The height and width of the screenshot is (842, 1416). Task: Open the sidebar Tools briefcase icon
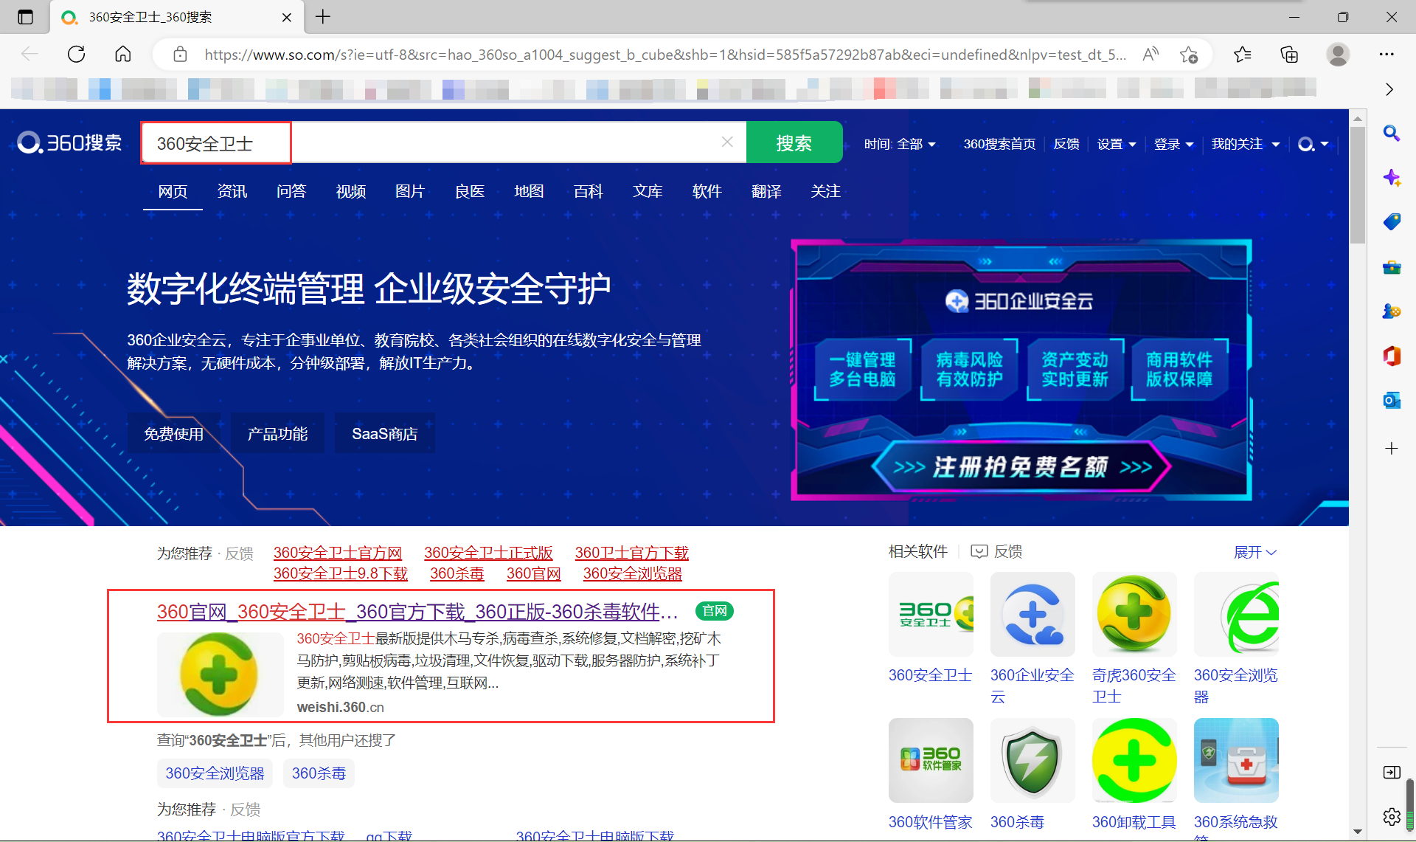(x=1392, y=267)
